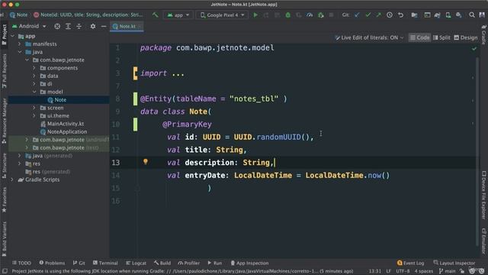This screenshot has width=488, height=275.
Task: Switch editor to Split view
Action: tap(441, 37)
